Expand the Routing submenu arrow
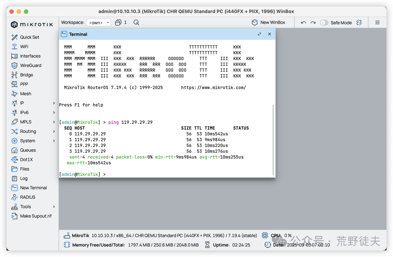The image size is (393, 257). click(x=54, y=131)
